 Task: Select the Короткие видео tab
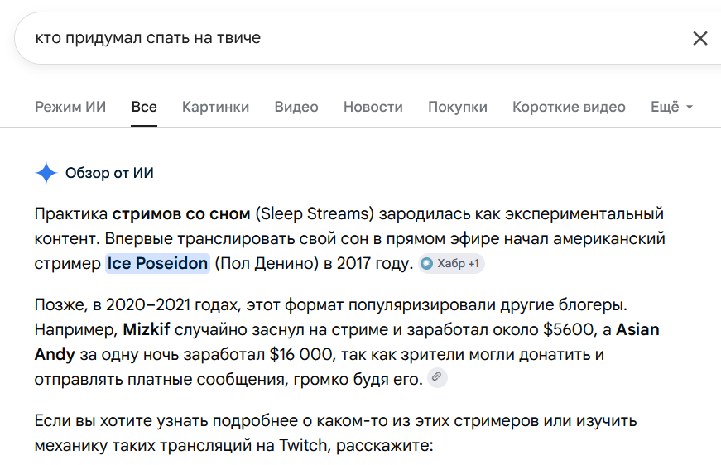tap(569, 107)
